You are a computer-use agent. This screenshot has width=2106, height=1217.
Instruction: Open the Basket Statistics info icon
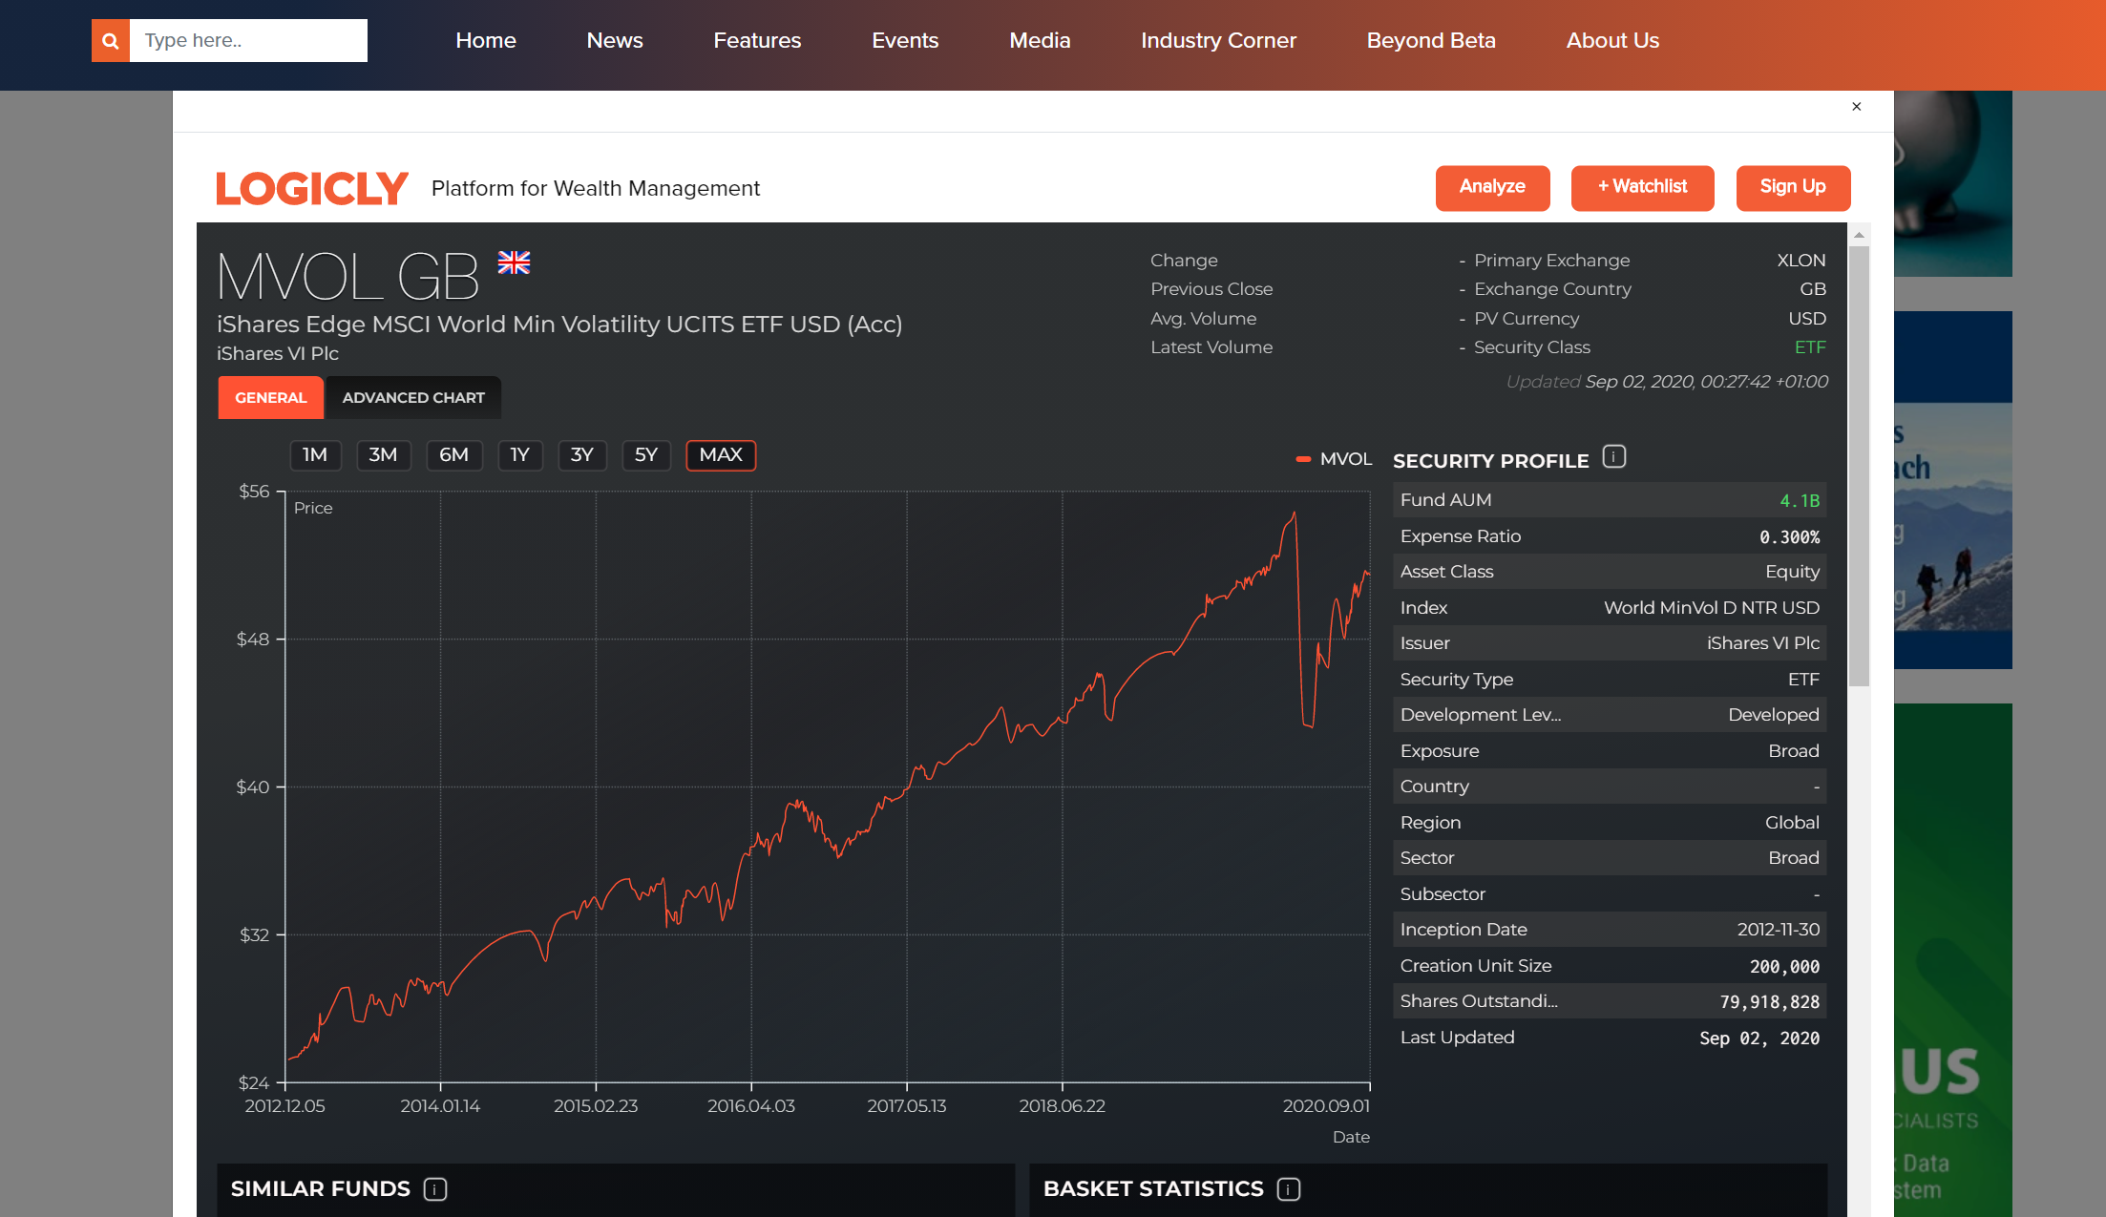coord(1289,1189)
